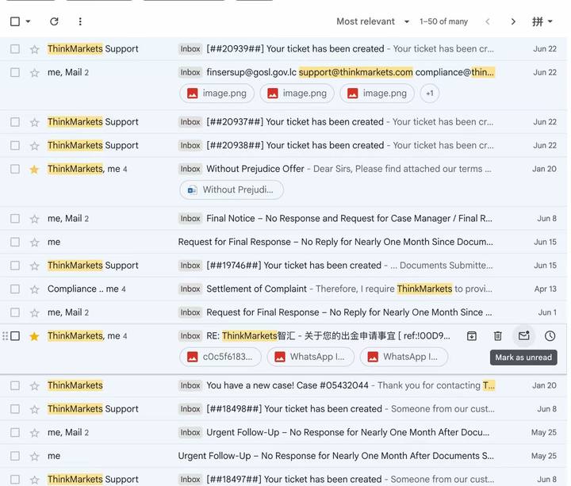This screenshot has height=486, width=571.
Task: Open the second image.png attachment
Action: tap(297, 94)
